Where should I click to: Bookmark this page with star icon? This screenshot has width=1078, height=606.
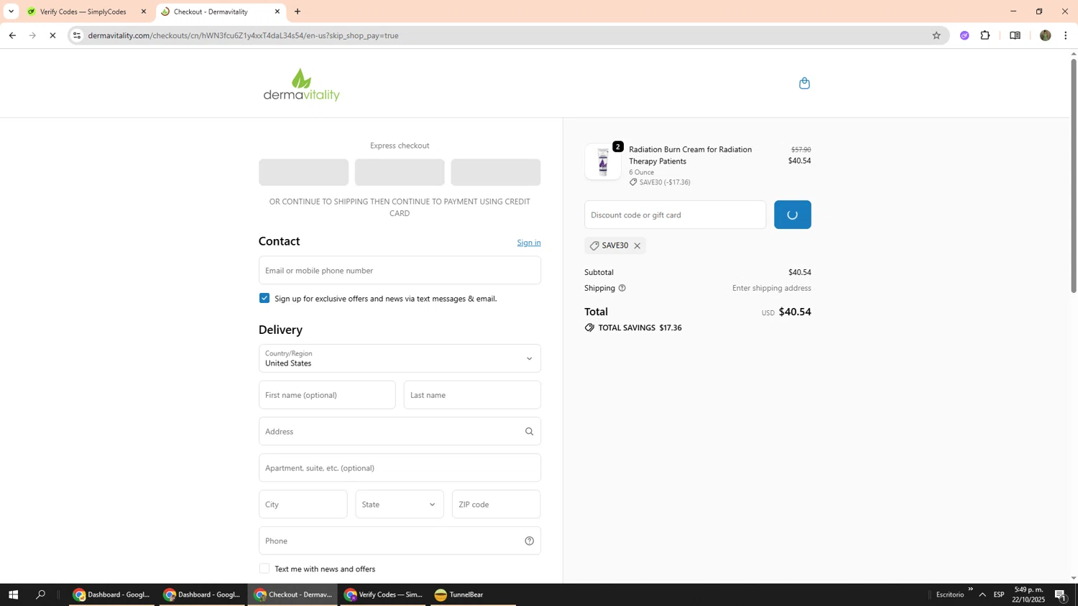pos(936,35)
